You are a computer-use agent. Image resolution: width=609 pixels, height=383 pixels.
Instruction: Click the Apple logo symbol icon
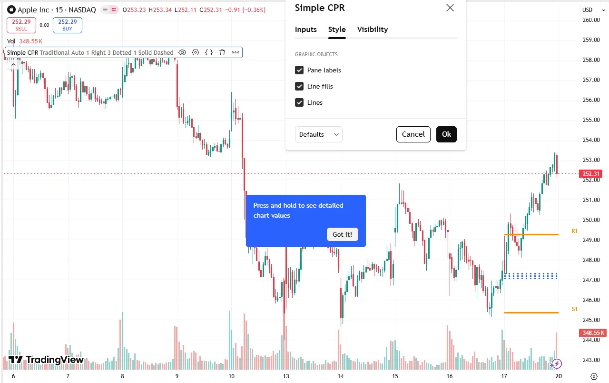point(11,10)
